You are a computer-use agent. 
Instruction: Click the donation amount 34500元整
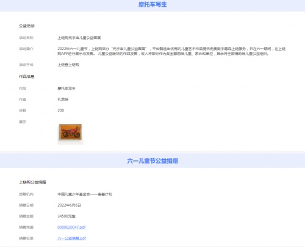point(66,216)
